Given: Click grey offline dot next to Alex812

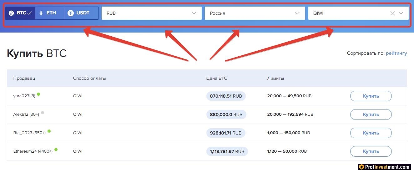Looking at the screenshot, I should 43,113.
